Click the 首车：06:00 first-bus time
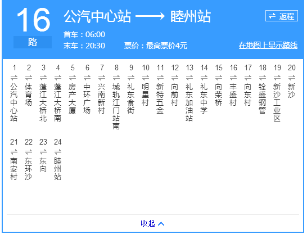Image resolution: width=307 pixels, height=234 pixels. 84,35
